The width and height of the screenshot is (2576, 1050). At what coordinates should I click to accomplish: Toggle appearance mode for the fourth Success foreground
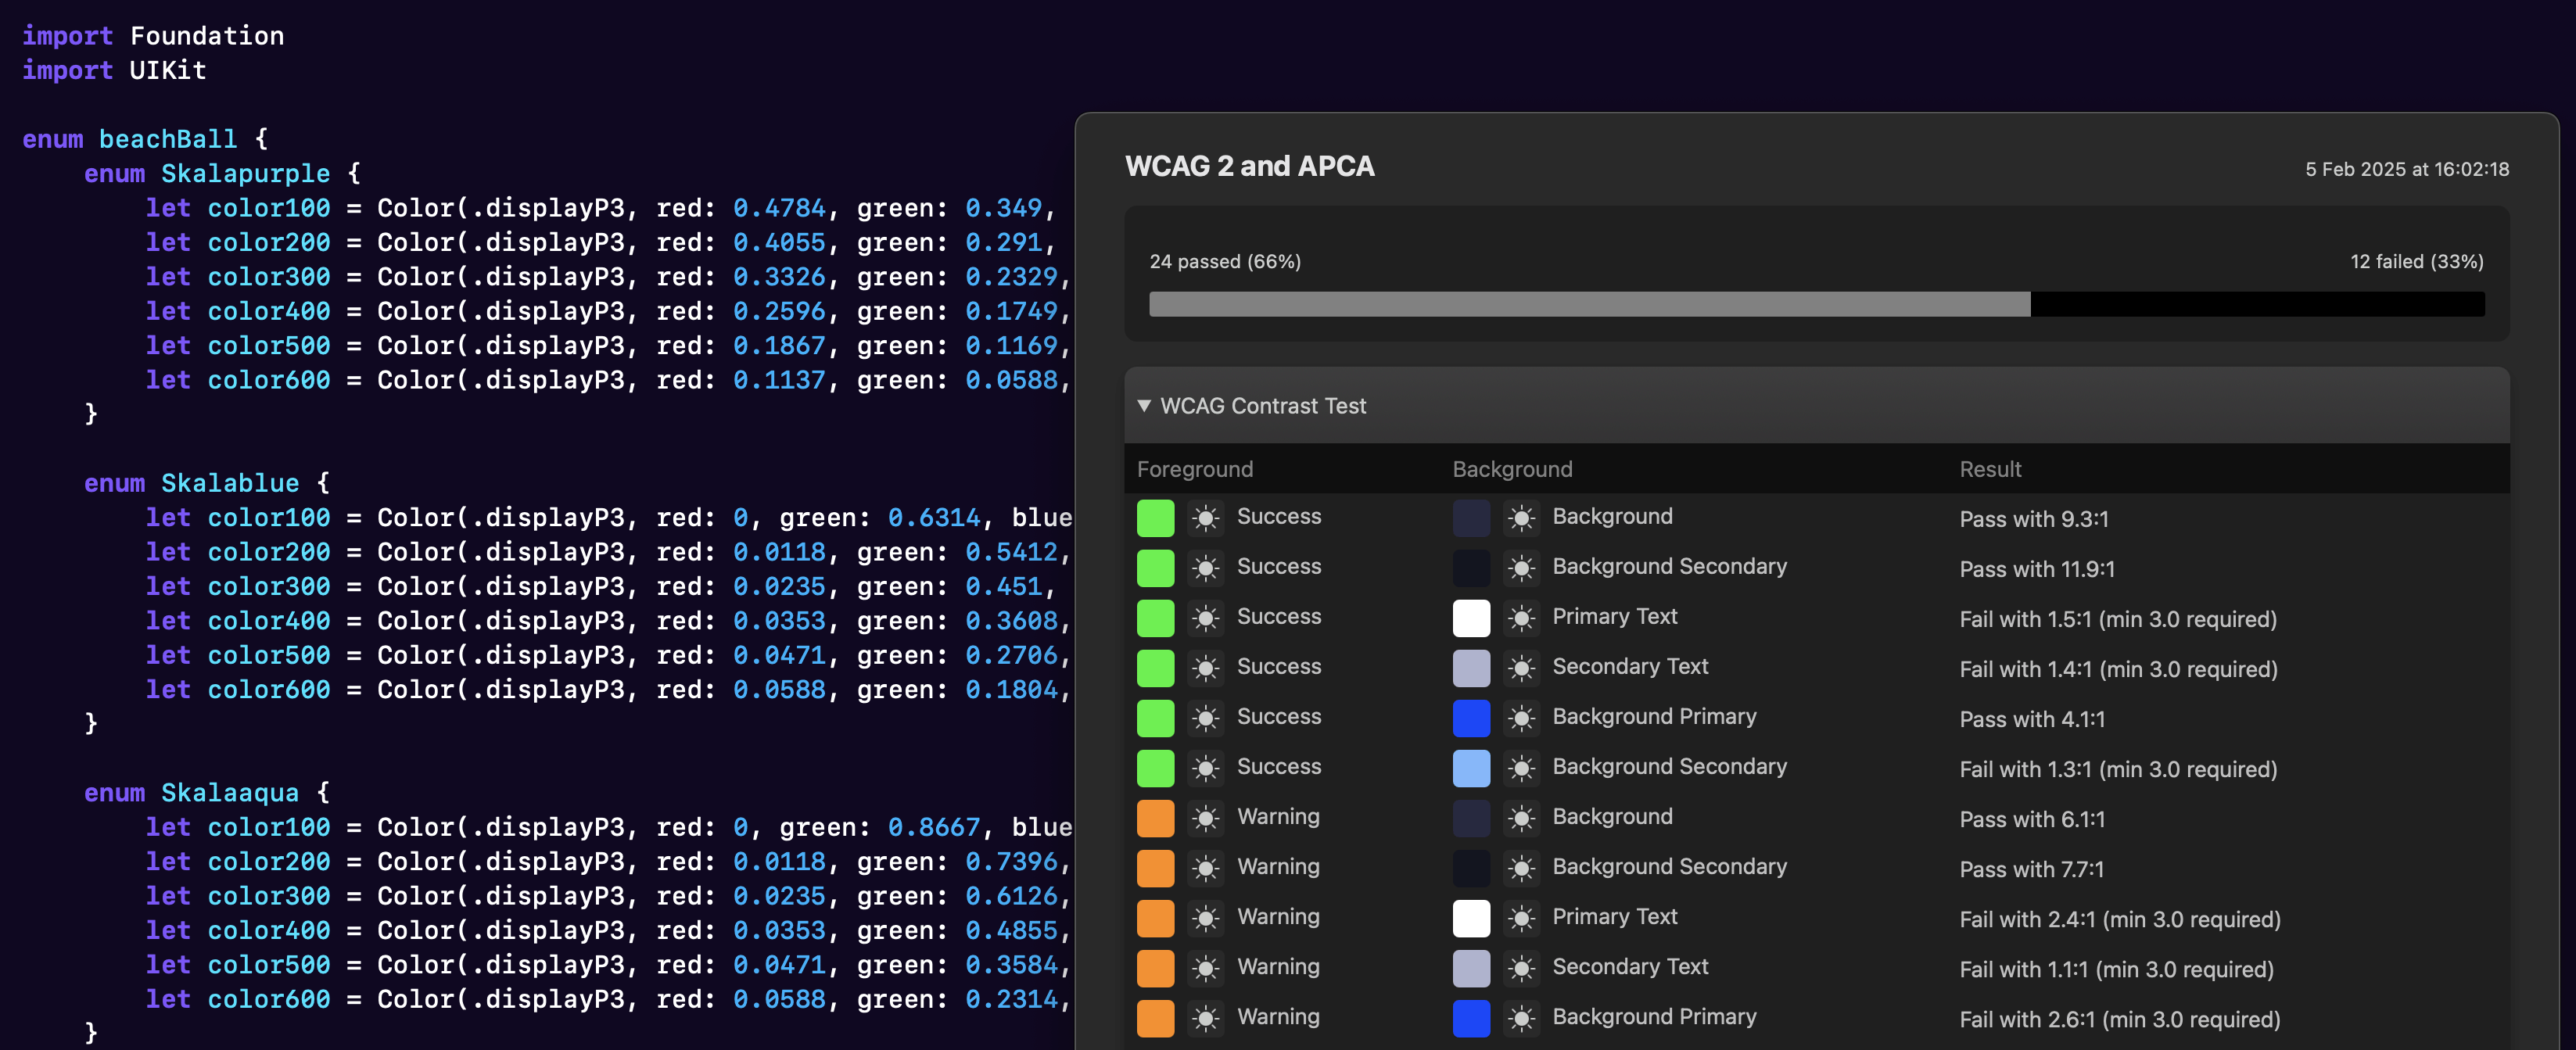(x=1206, y=667)
